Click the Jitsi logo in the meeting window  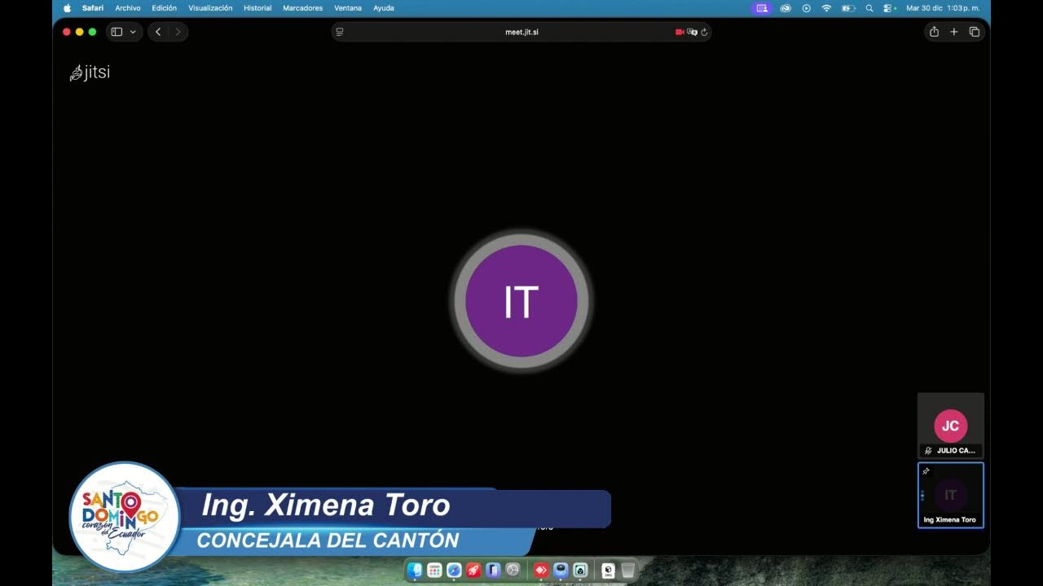click(x=90, y=72)
